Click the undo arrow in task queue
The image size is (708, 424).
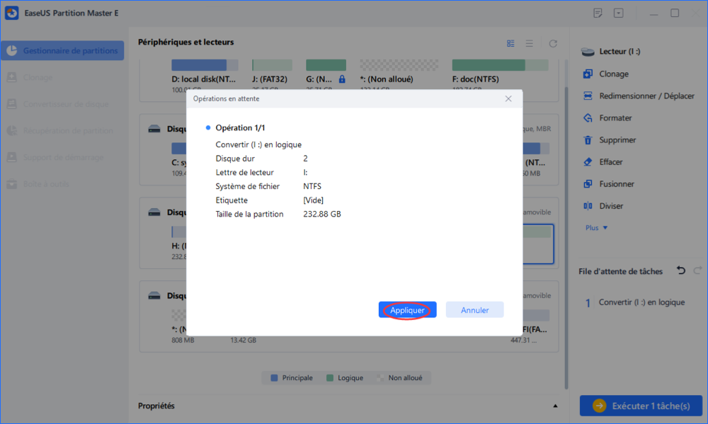tap(681, 271)
